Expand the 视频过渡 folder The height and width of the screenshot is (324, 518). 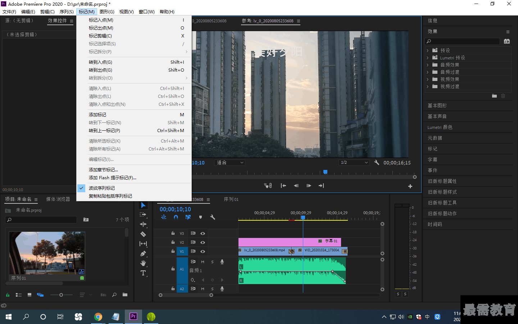coord(427,86)
